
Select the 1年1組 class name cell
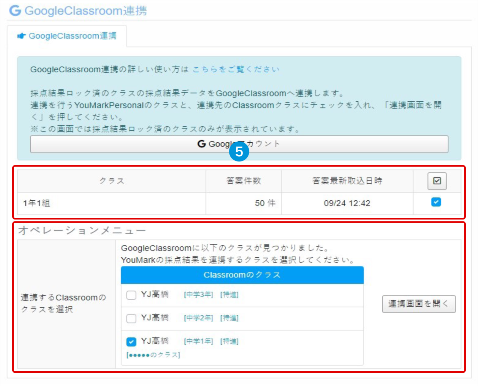tap(112, 203)
